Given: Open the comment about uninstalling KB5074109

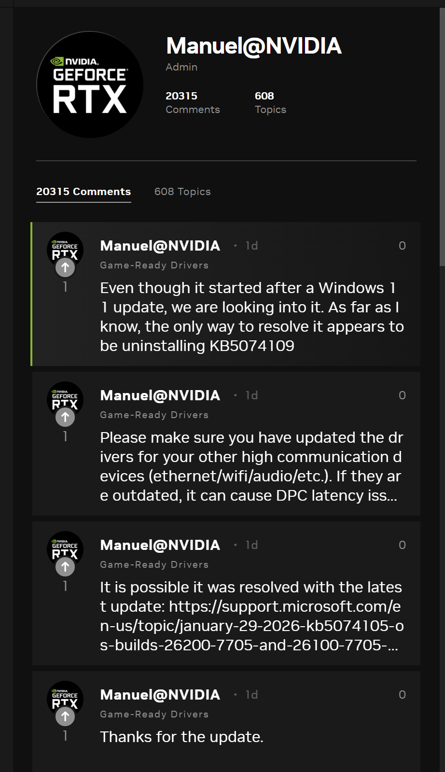Looking at the screenshot, I should point(251,317).
